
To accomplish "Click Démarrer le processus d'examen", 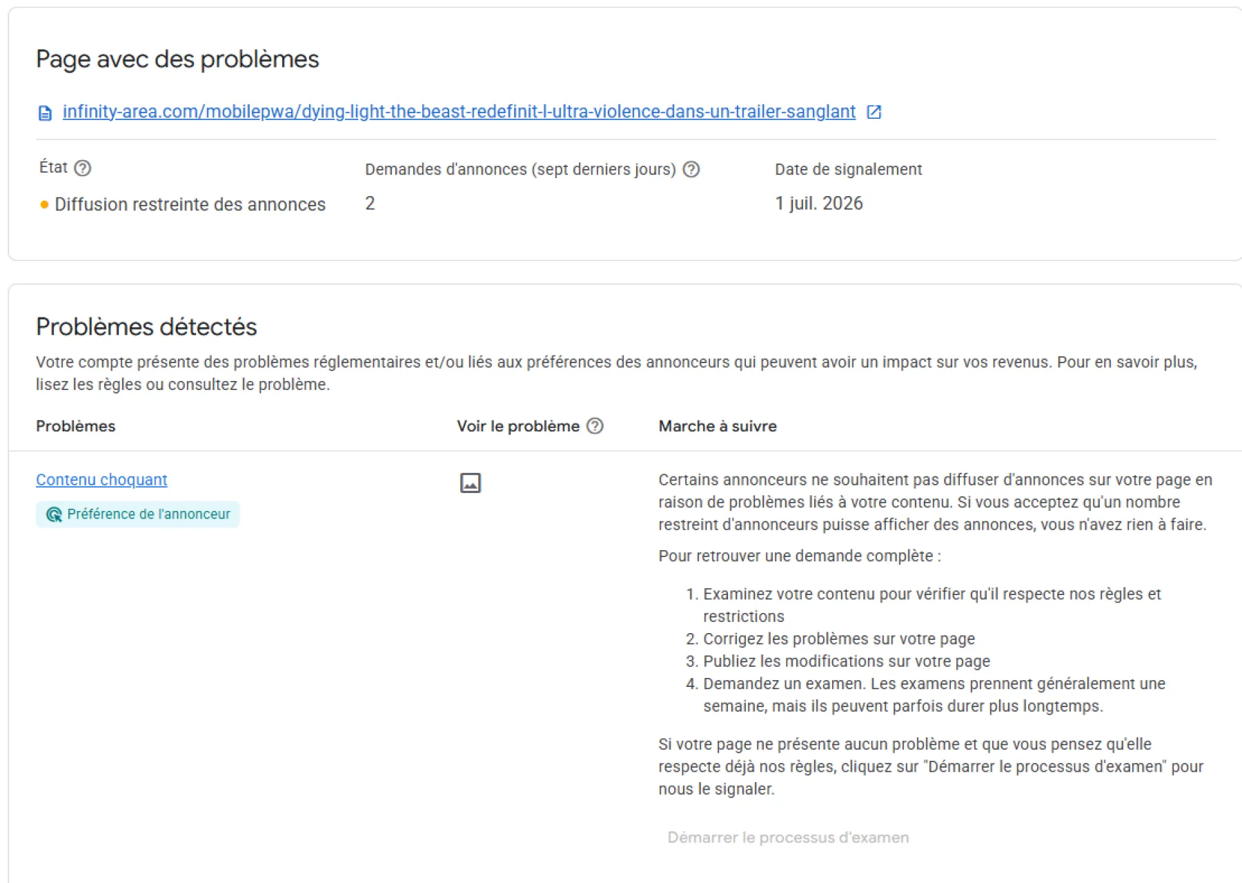I will [788, 837].
